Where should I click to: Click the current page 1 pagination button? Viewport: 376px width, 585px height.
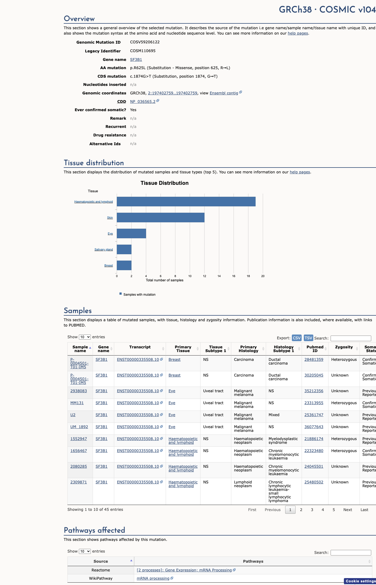pyautogui.click(x=290, y=510)
